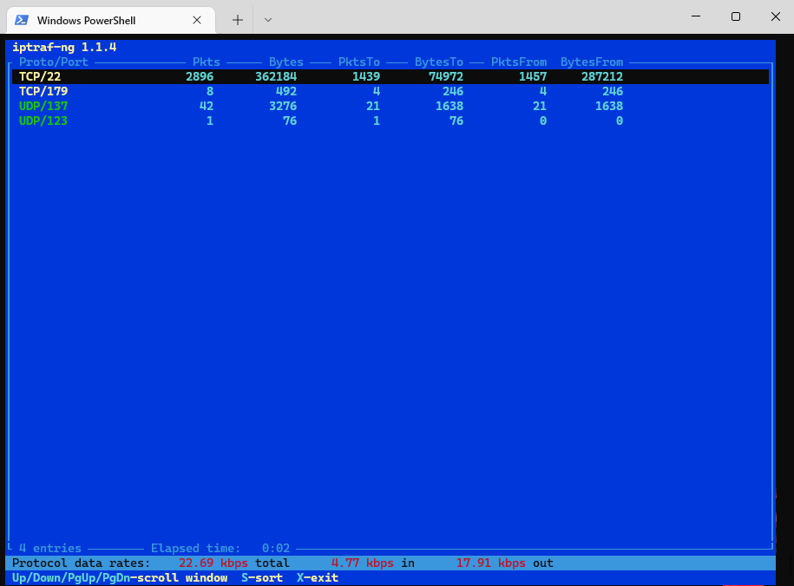Close the Windows PowerShell tab

197,20
